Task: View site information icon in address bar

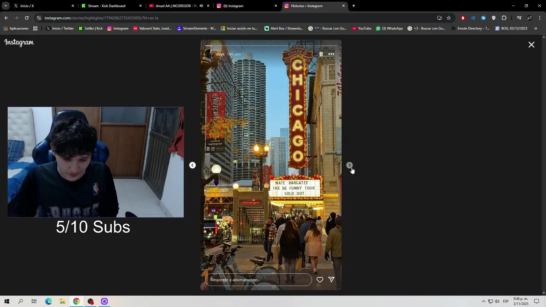Action: (39, 18)
